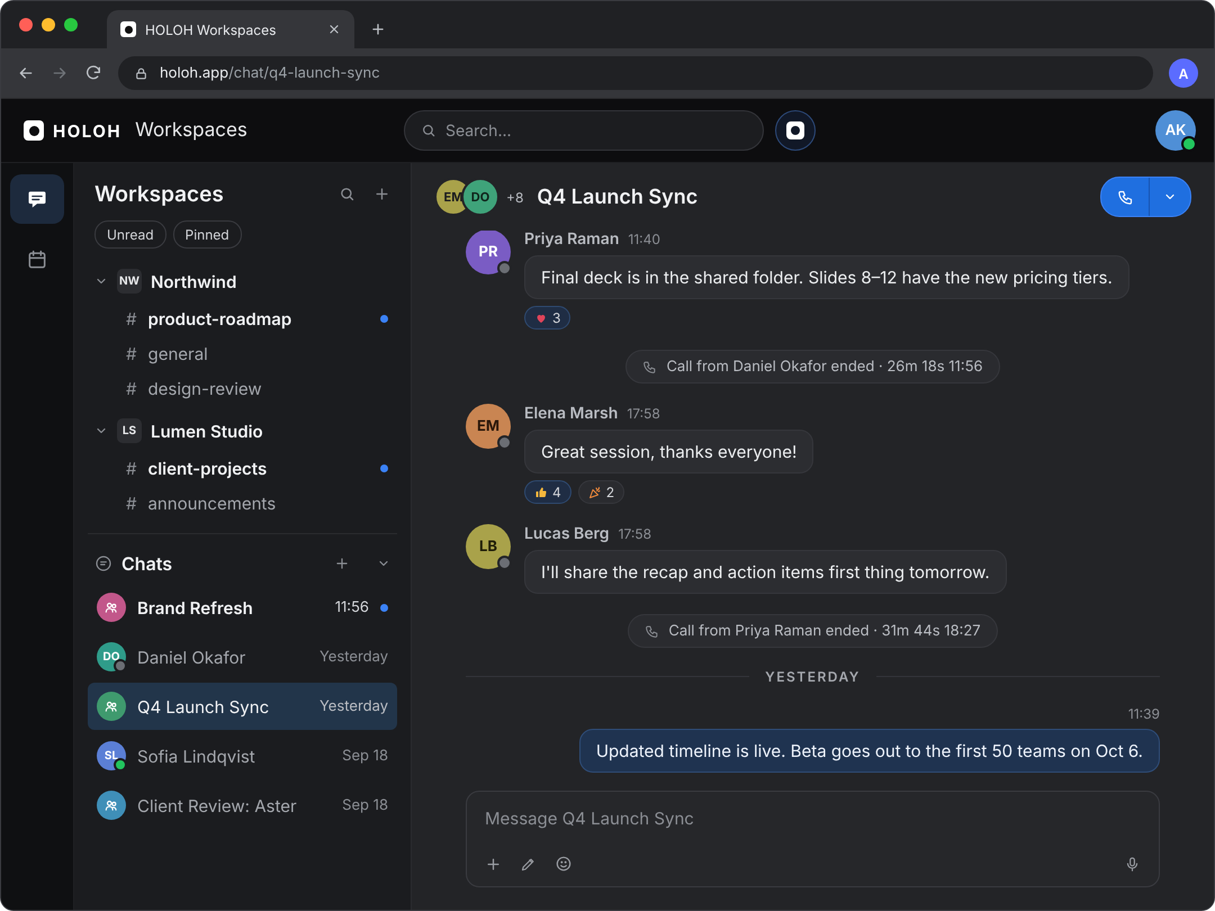
Task: Open the announcements channel
Action: click(242, 503)
